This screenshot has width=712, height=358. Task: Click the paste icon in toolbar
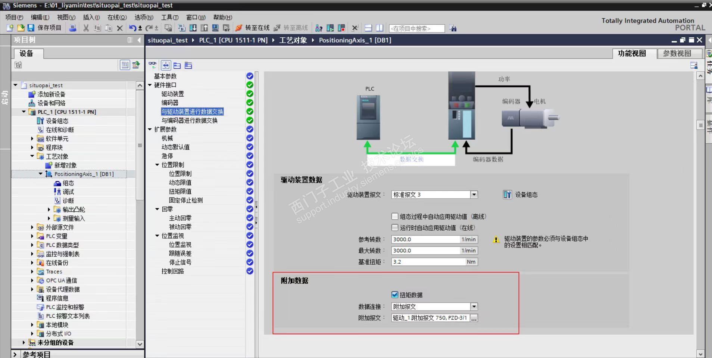tap(109, 28)
